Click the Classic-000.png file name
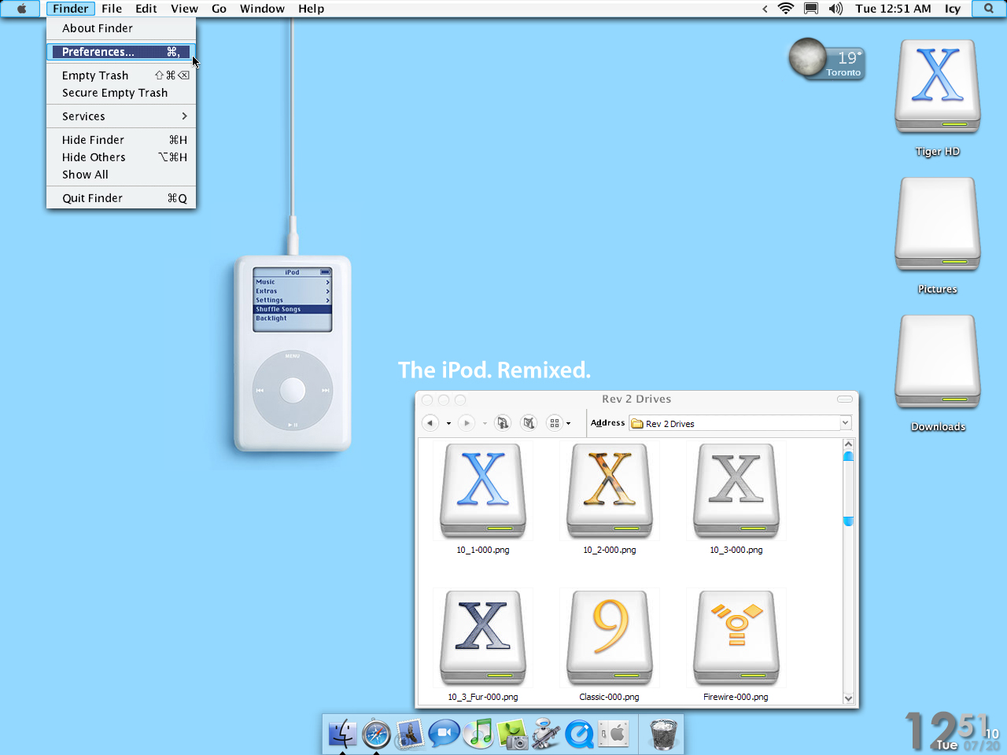The width and height of the screenshot is (1007, 755). 610,697
